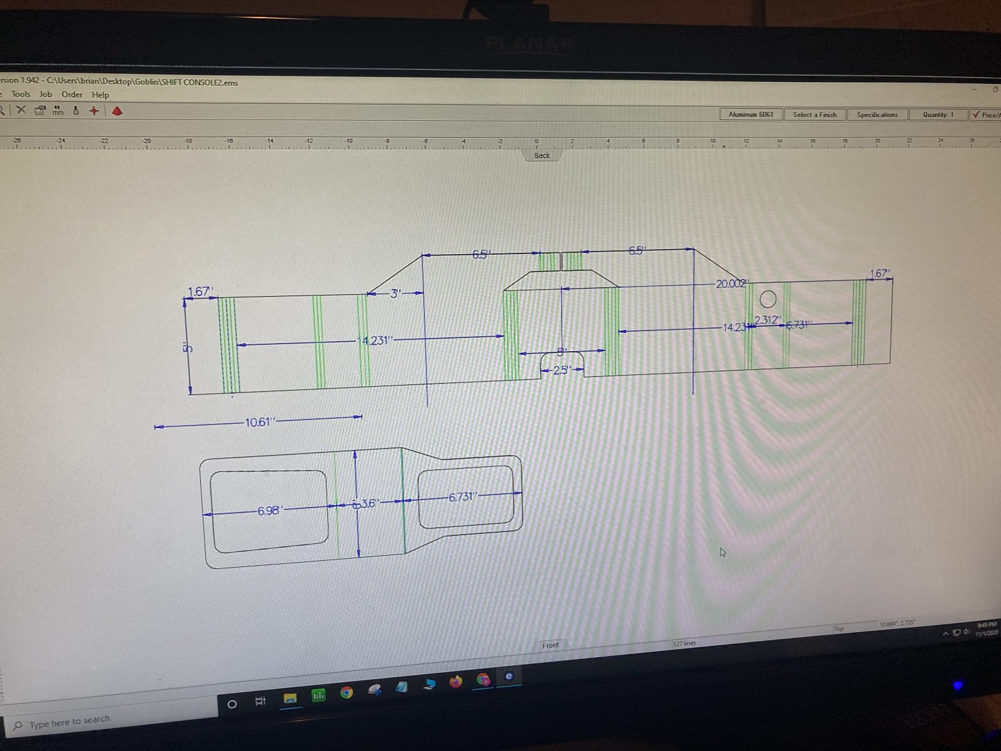Image resolution: width=1001 pixels, height=751 pixels.
Task: Open the Job menu
Action: pos(46,94)
